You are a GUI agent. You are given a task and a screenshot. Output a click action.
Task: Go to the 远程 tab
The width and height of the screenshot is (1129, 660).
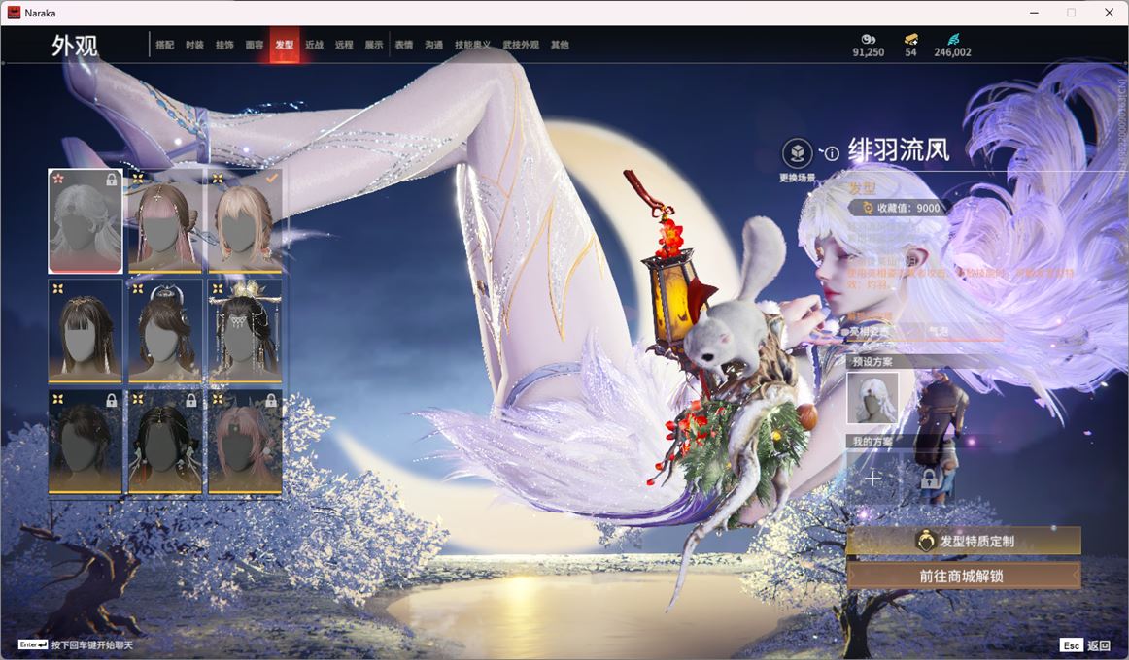344,45
